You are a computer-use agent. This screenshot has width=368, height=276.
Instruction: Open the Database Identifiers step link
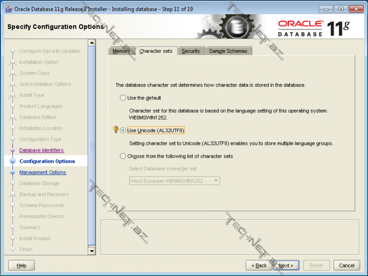[41, 150]
